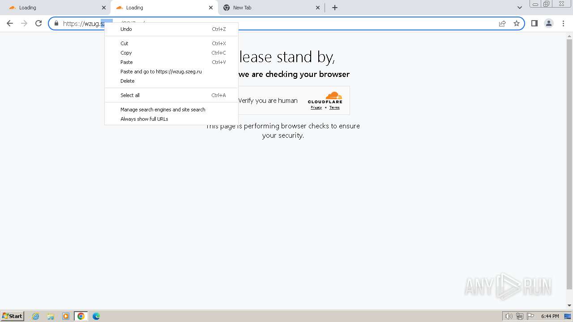Choose Undo in context menu
This screenshot has width=573, height=322.
tap(171, 29)
